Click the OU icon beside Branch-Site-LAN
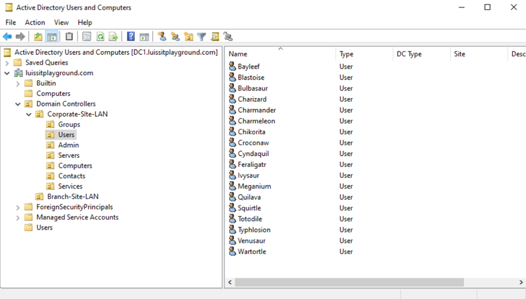The width and height of the screenshot is (526, 299). 39,197
